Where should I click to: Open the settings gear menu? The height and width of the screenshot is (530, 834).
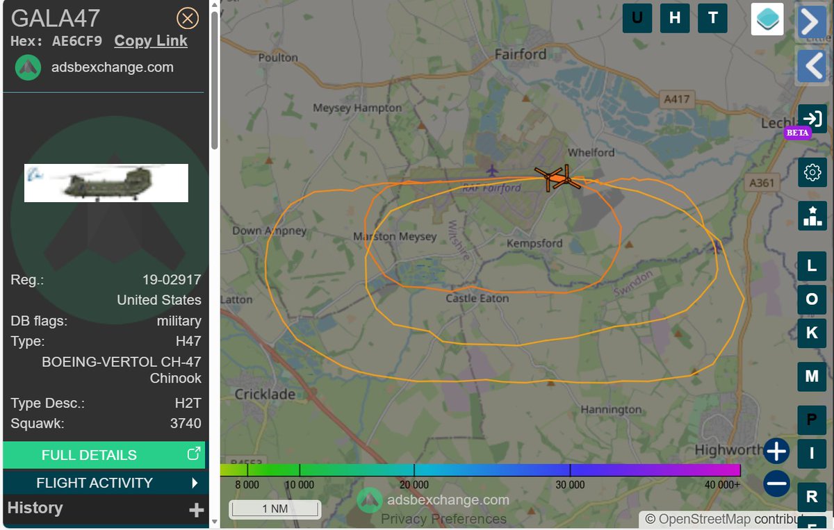point(812,172)
